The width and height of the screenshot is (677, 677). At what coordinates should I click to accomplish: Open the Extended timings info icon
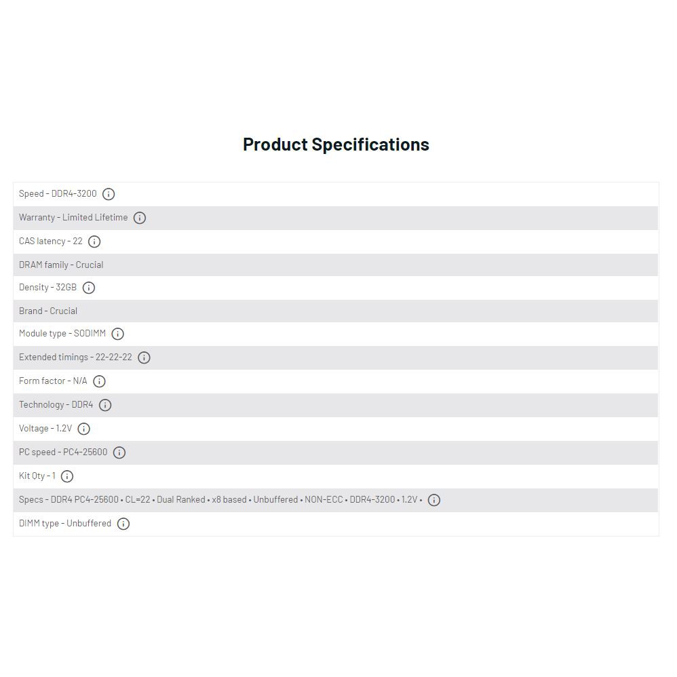[x=144, y=357]
